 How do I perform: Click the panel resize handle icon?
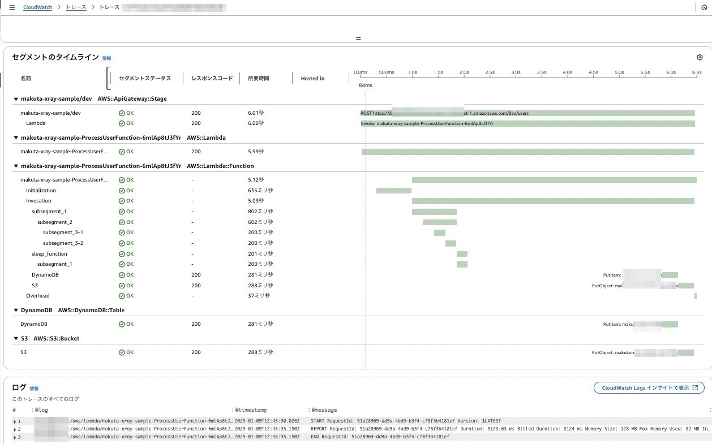[358, 38]
